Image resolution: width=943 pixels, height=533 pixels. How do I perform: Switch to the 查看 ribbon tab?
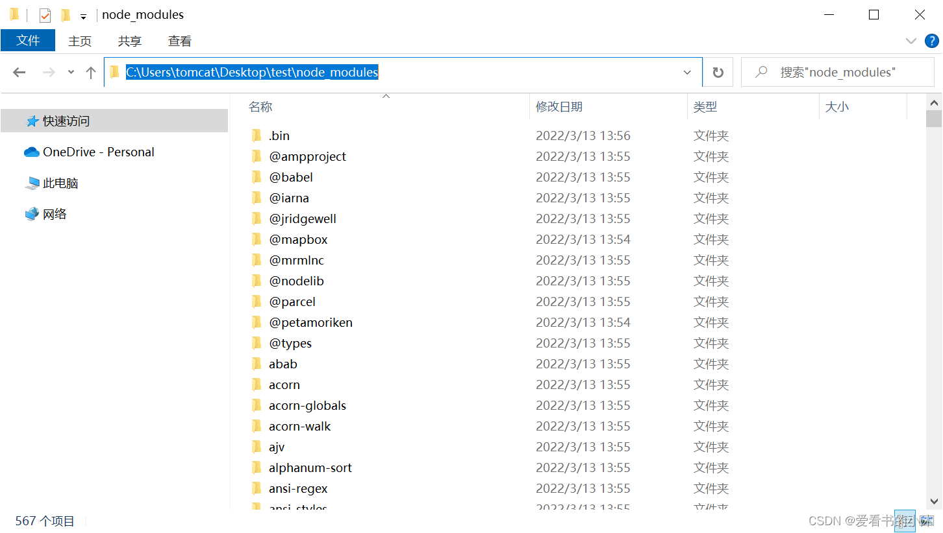[x=180, y=41]
